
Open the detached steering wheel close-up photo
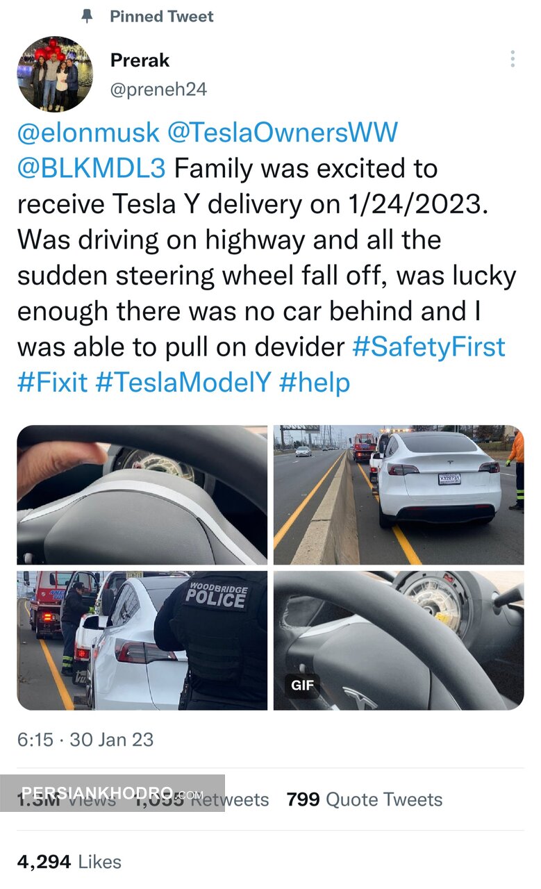142,495
